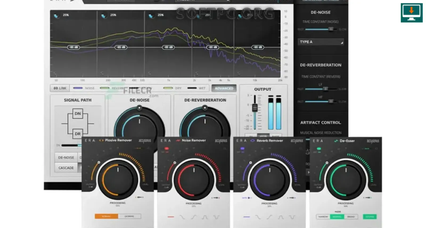
Task: Select BROAD mode in De-Esser
Action: click(351, 217)
